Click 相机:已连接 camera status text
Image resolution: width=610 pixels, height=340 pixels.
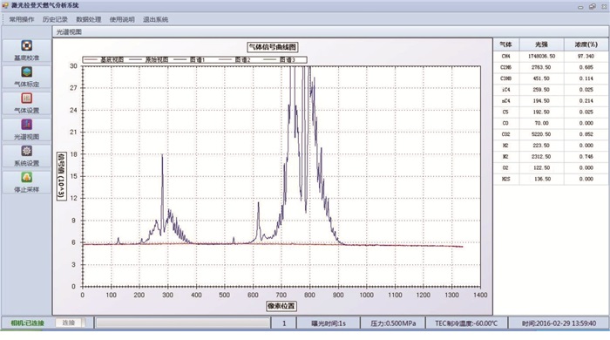28,323
